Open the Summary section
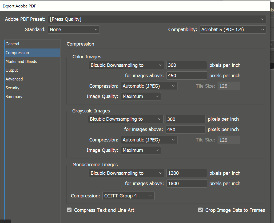Screen dimensions: 274x223 tap(14, 97)
